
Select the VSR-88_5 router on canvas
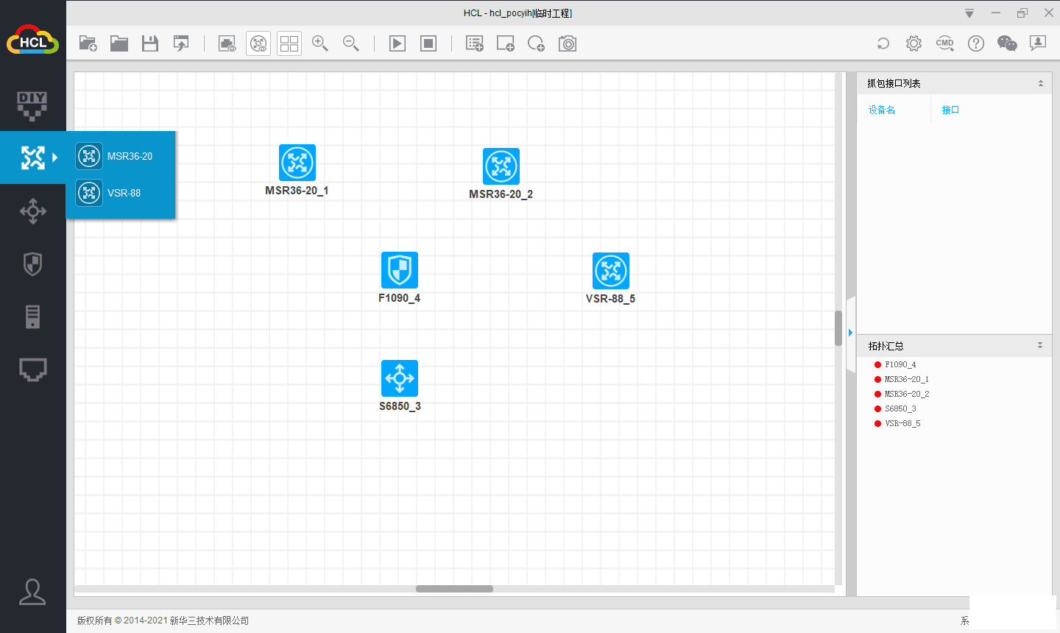611,271
